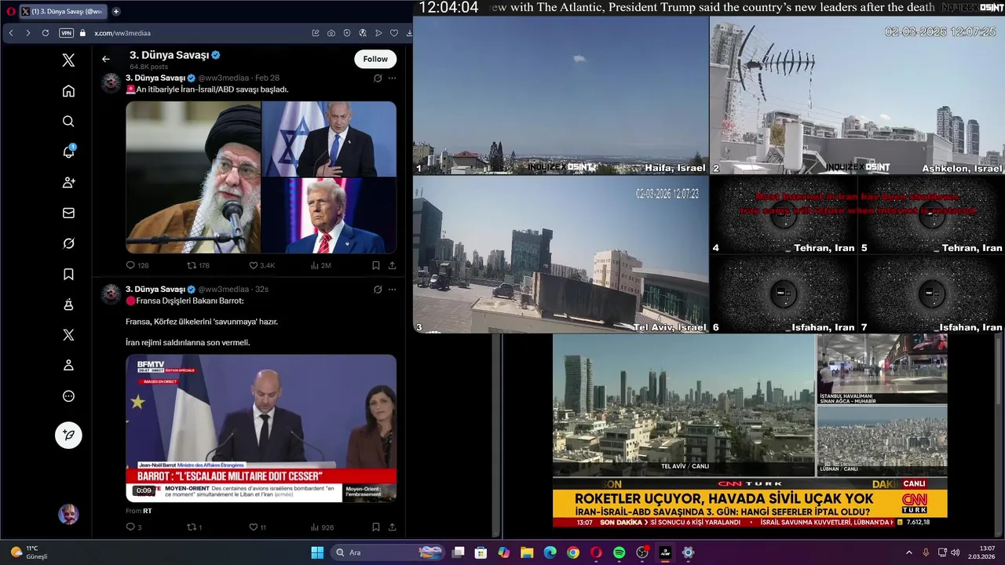This screenshot has width=1005, height=565.
Task: Open Explore via the sidebar magnifier icon
Action: click(x=68, y=122)
